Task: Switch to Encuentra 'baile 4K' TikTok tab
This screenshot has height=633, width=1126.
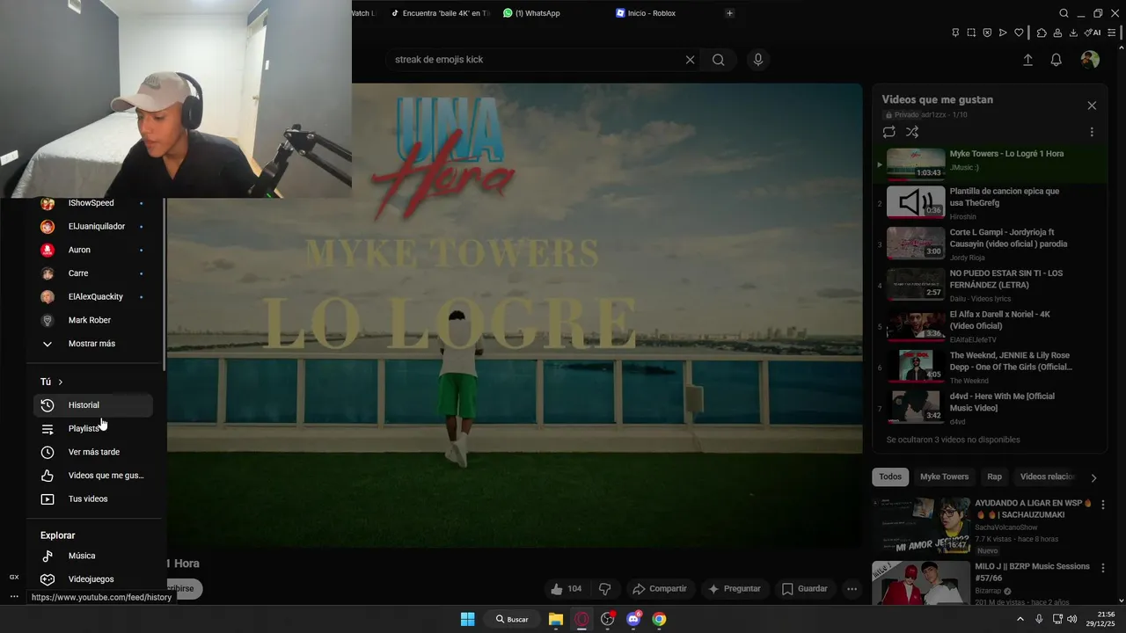Action: point(440,13)
